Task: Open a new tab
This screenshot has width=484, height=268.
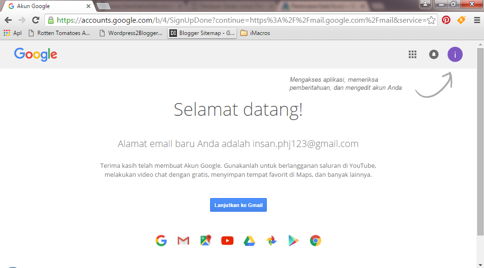Action: point(104,6)
